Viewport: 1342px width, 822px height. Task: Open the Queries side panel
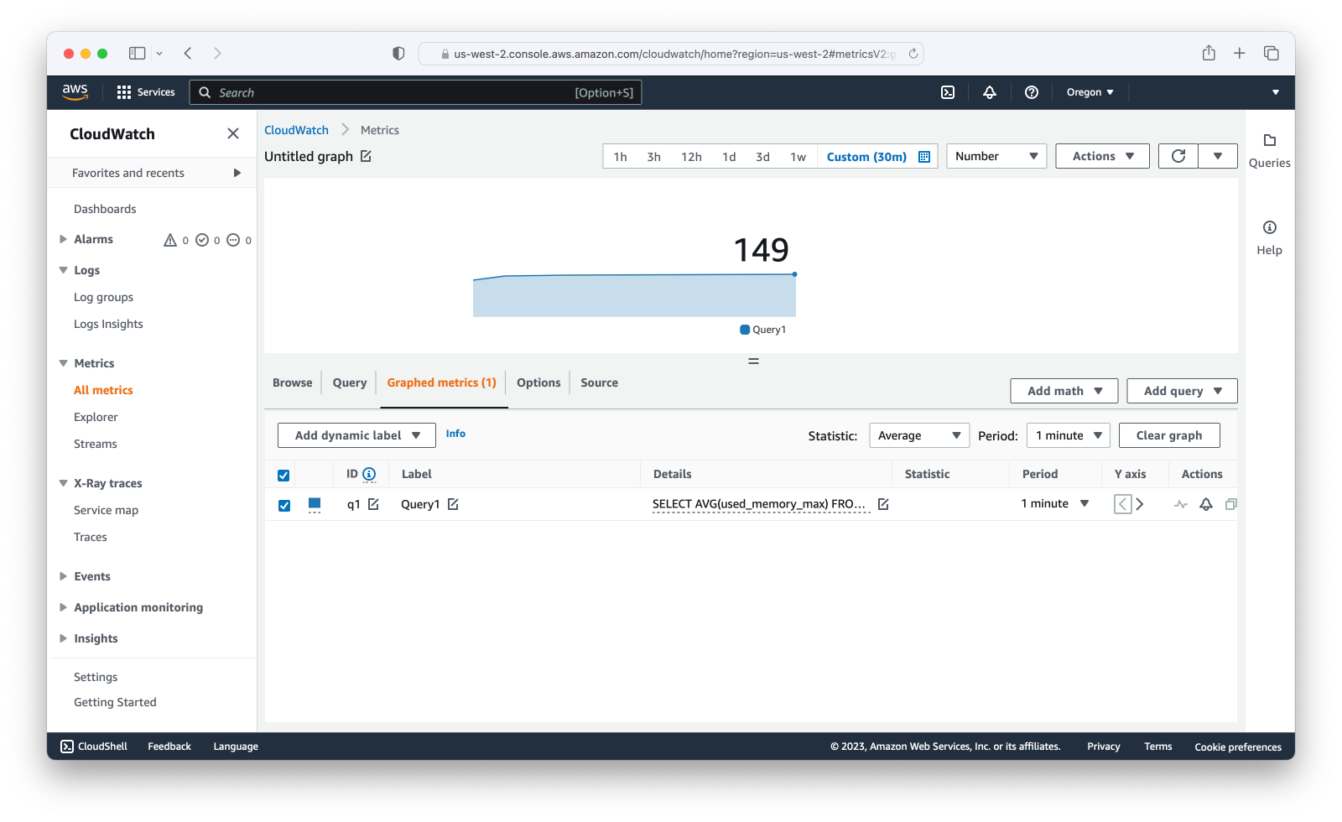(x=1269, y=150)
